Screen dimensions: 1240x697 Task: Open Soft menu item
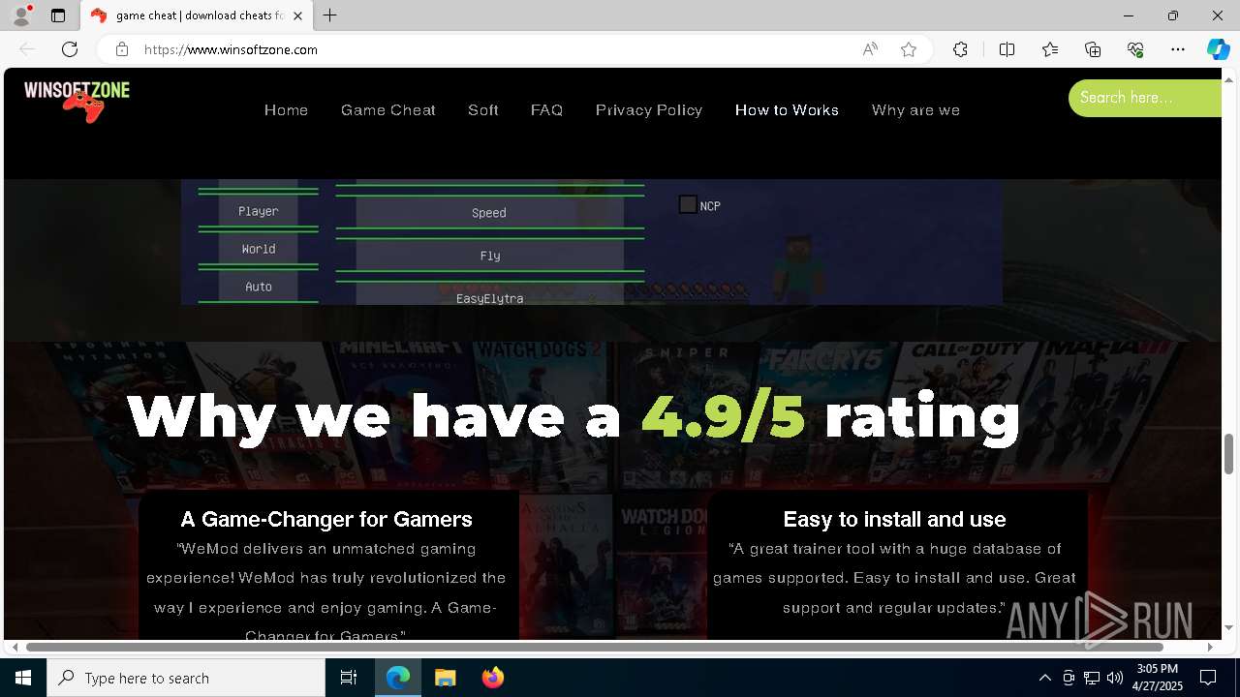coord(482,110)
